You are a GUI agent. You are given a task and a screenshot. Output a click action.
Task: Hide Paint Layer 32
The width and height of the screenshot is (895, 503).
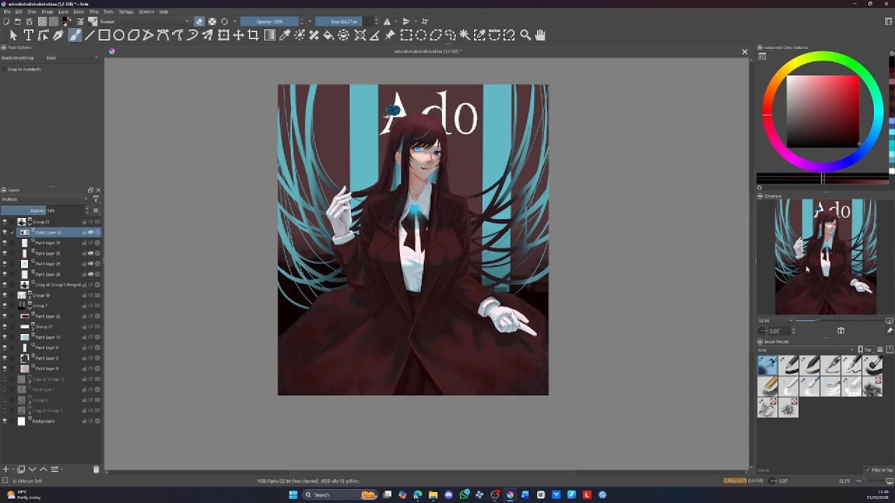5,316
